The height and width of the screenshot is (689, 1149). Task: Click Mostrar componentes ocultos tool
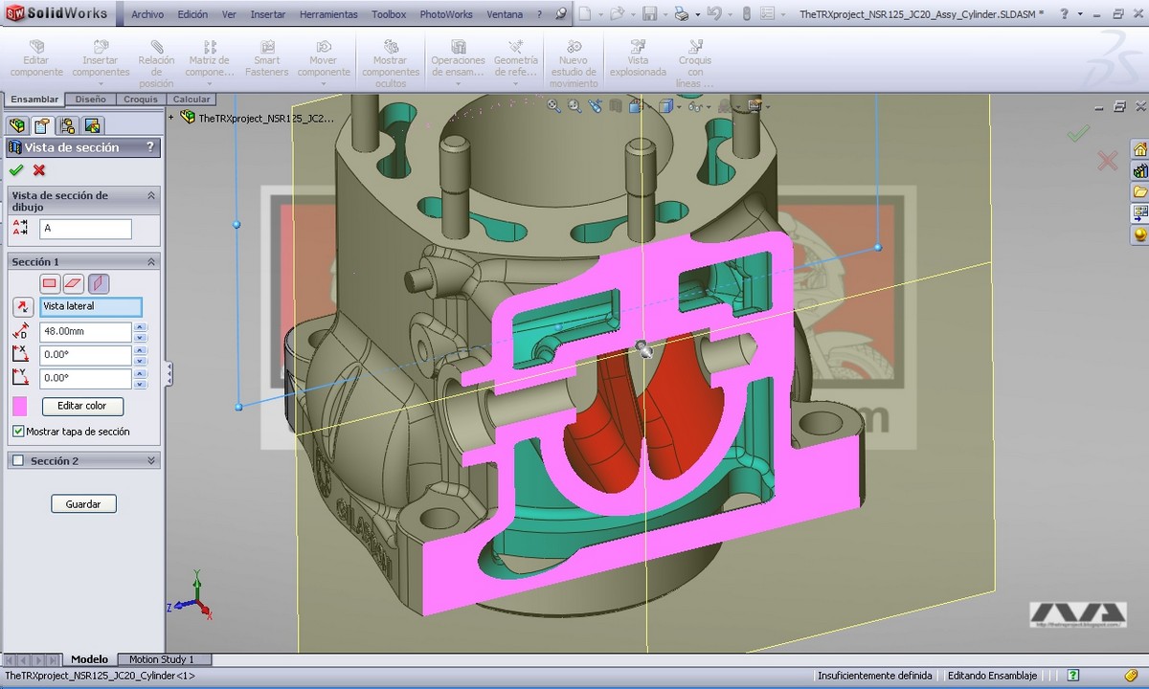coord(390,63)
